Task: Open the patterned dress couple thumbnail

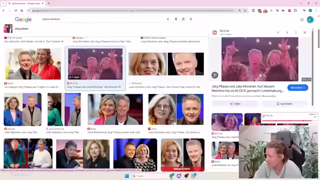Action: coord(135,154)
